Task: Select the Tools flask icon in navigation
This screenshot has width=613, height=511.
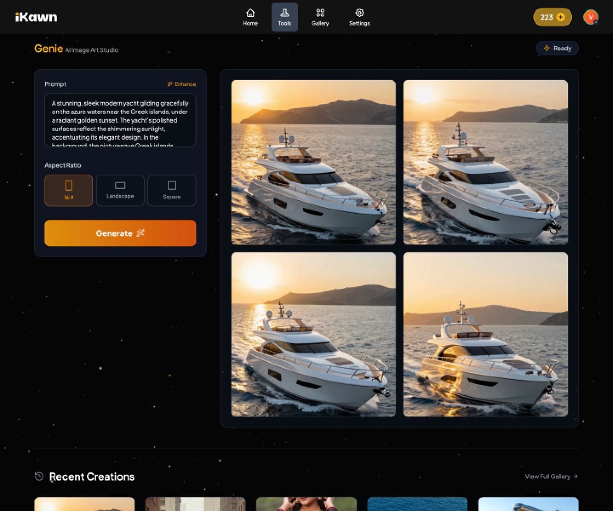Action: [284, 12]
